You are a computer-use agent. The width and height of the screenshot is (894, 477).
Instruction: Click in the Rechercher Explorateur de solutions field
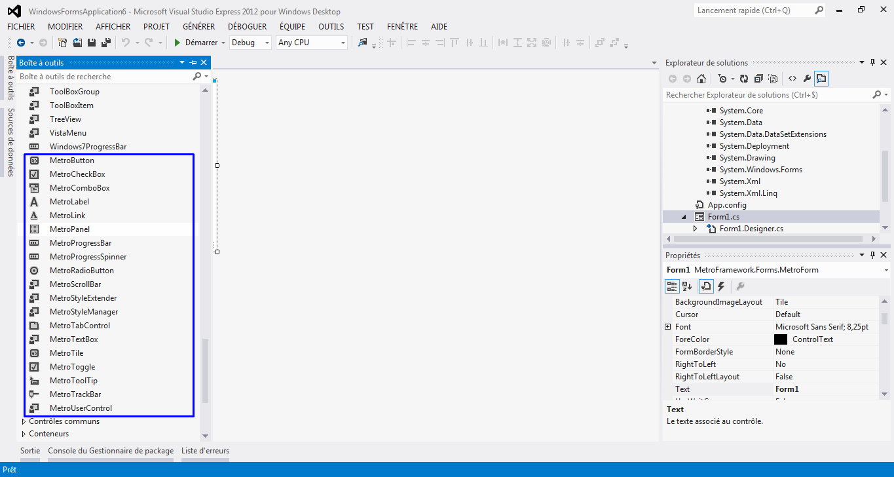pyautogui.click(x=768, y=95)
